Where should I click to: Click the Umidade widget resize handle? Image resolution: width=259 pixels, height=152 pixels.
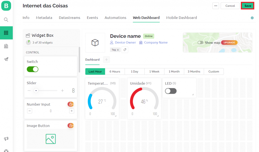coord(158,116)
